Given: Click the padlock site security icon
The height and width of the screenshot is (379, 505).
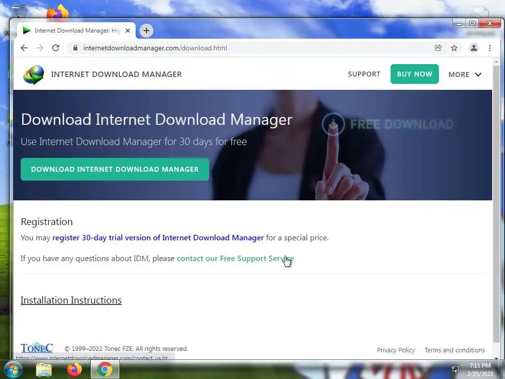Looking at the screenshot, I should click(75, 48).
